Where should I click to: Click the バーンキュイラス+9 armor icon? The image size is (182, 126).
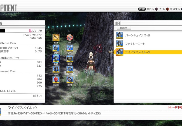click(120, 35)
